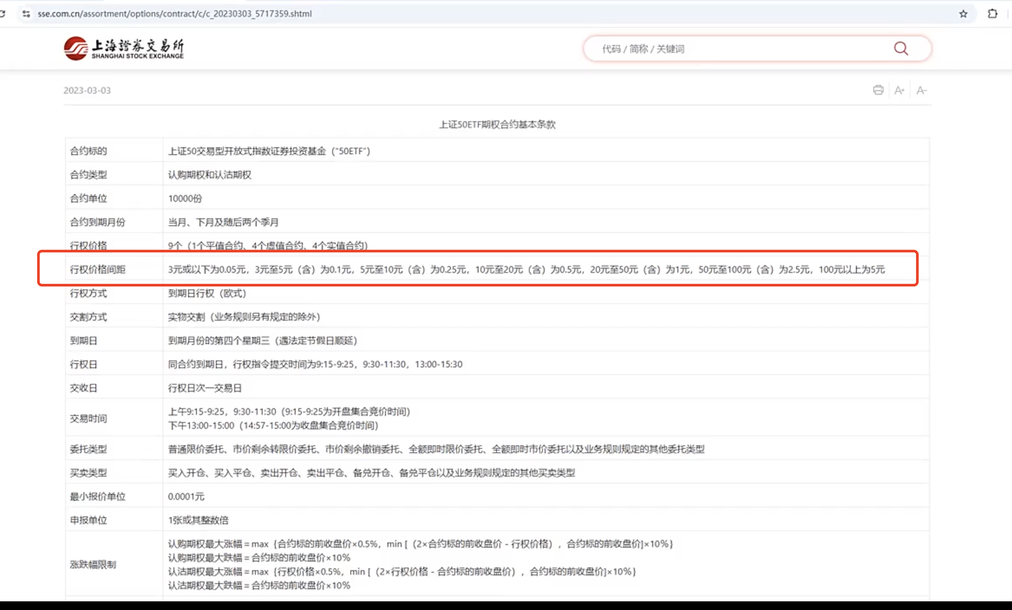The height and width of the screenshot is (610, 1012).
Task: Click the 到期日行权（欧式） cell text
Action: tap(207, 293)
